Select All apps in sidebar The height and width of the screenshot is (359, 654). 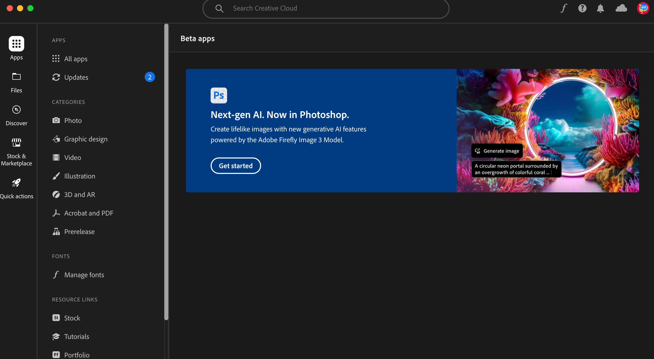click(x=76, y=59)
